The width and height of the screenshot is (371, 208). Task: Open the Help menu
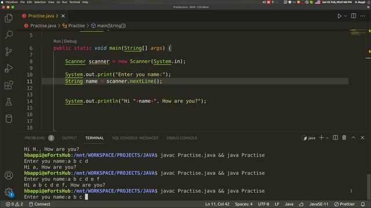(x=85, y=2)
